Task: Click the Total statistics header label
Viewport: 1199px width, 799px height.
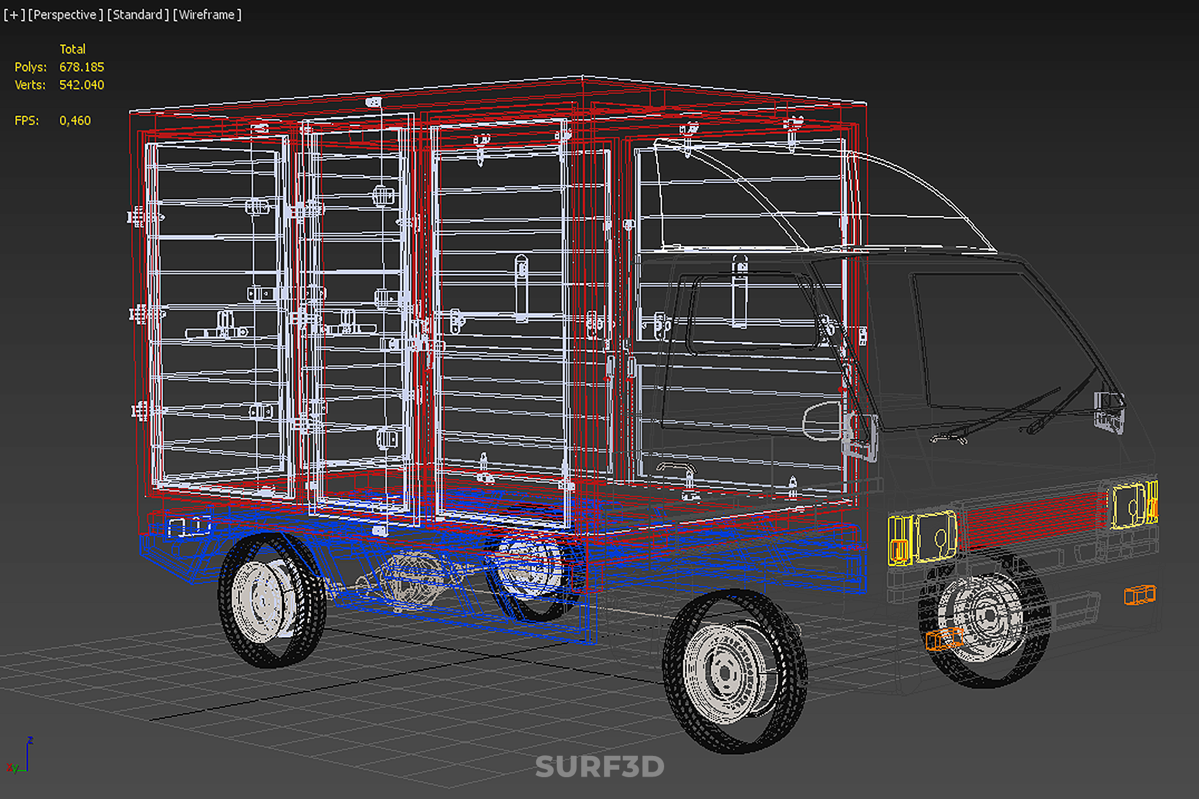Action: [72, 49]
